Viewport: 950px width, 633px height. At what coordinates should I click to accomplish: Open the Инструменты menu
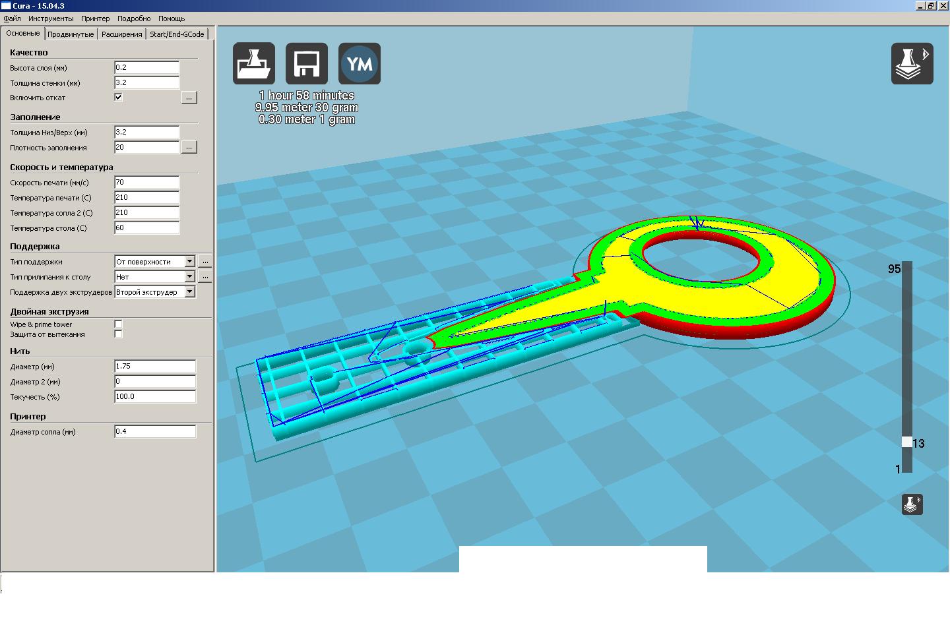(x=51, y=18)
